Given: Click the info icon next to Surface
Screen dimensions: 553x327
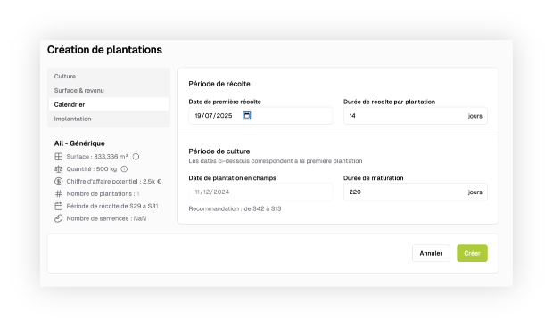Looking at the screenshot, I should coord(136,157).
